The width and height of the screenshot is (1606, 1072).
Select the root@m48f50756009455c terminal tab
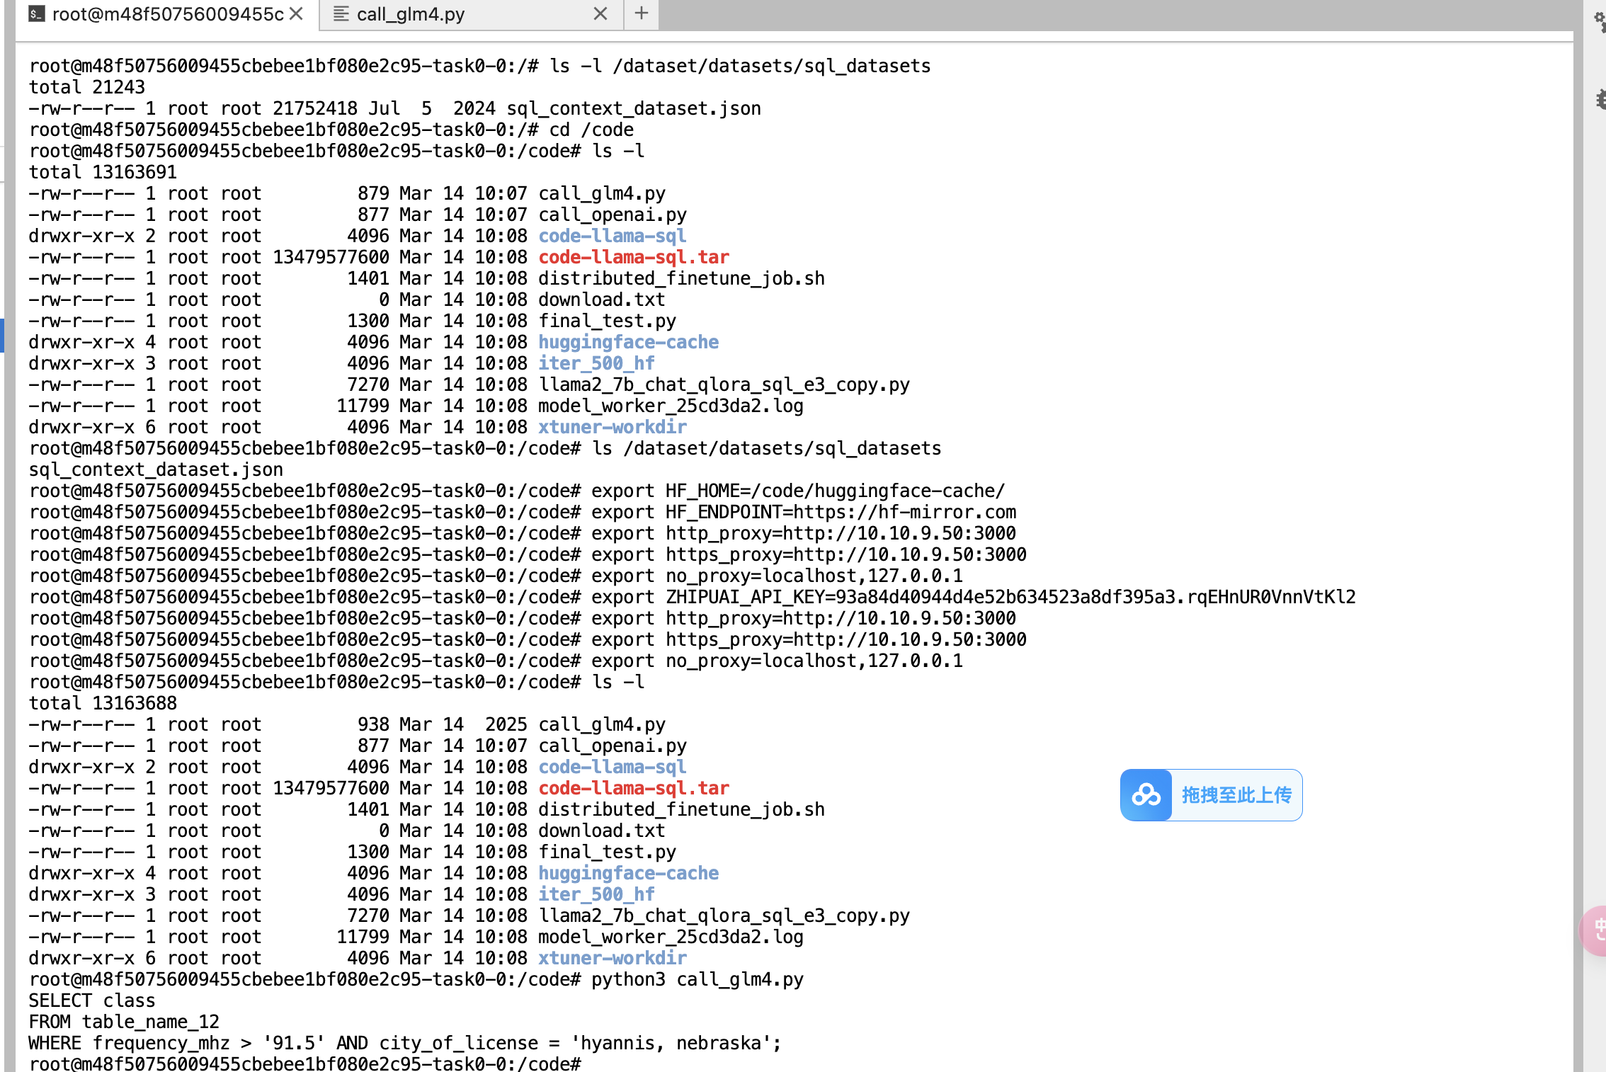coord(167,14)
